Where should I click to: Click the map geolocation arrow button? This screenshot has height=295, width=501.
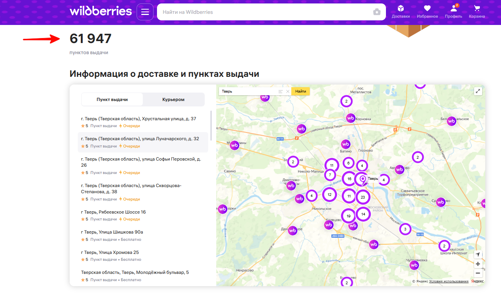pos(478,255)
